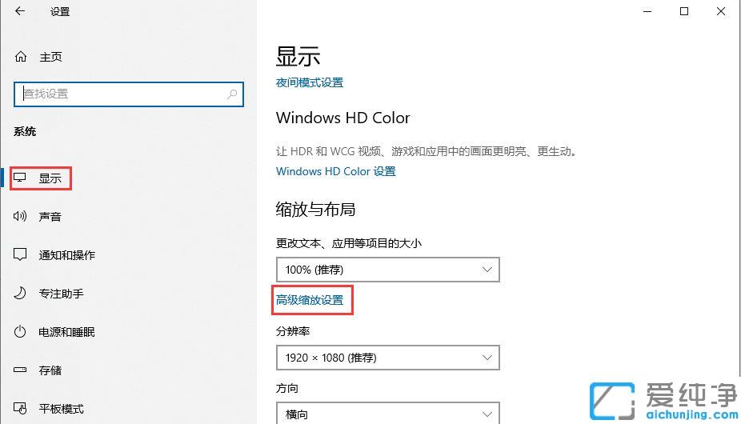Click the home icon beside 主页
The image size is (741, 424).
point(21,57)
